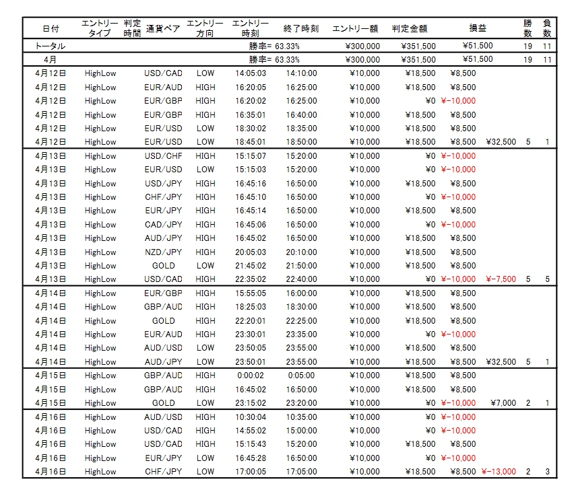Viewport: 576px width, 496px height.
Task: Click the 判定金額 column header
Action: point(409,28)
